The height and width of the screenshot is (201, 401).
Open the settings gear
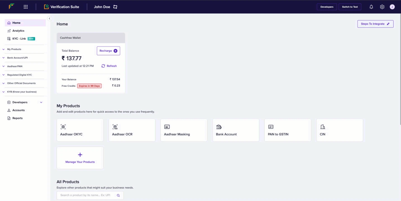pyautogui.click(x=382, y=7)
